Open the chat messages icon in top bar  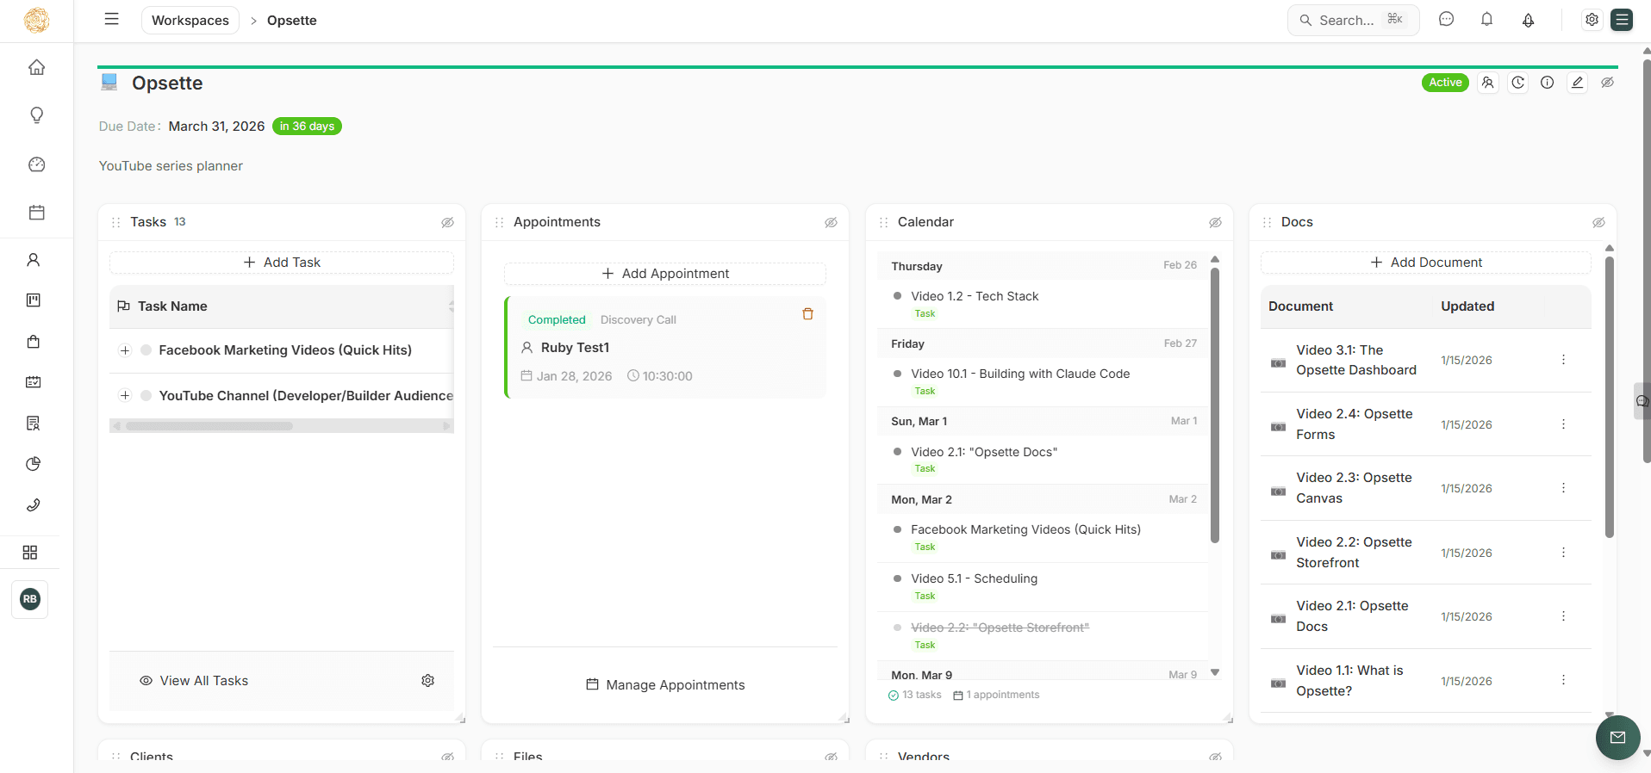pyautogui.click(x=1447, y=19)
